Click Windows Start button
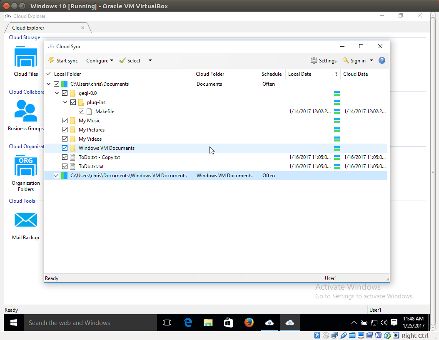Screen dimensions: 439x340 (x=13, y=323)
